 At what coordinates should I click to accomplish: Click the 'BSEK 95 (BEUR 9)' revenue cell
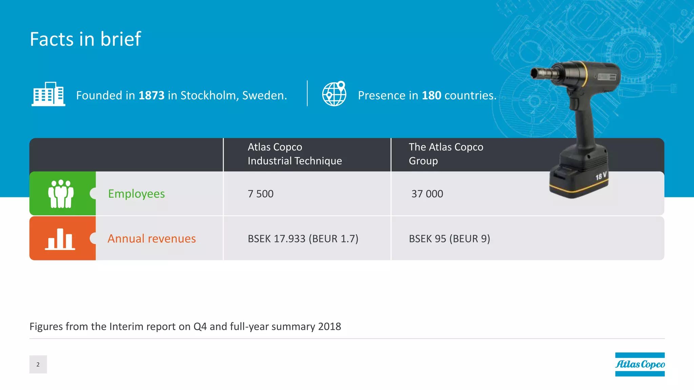click(x=449, y=239)
